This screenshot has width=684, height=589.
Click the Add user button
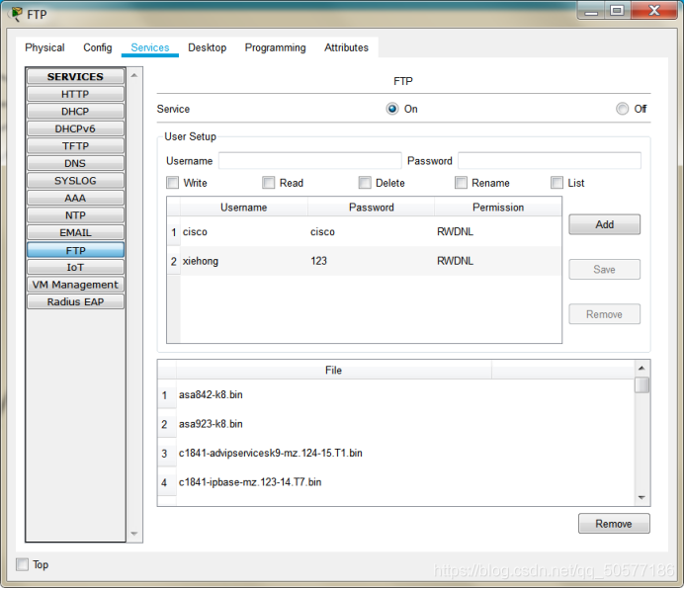tap(605, 224)
